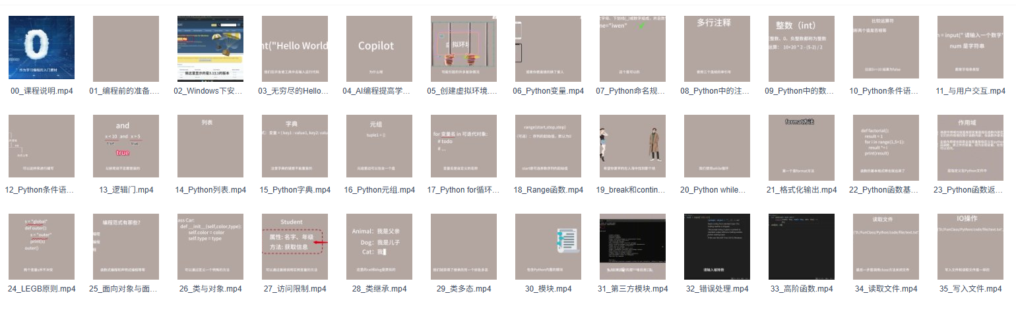
Task: Open the 00_课程说明.mp4 video thumbnail
Action: [42, 49]
